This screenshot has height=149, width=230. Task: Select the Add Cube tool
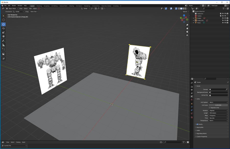pyautogui.click(x=4, y=50)
